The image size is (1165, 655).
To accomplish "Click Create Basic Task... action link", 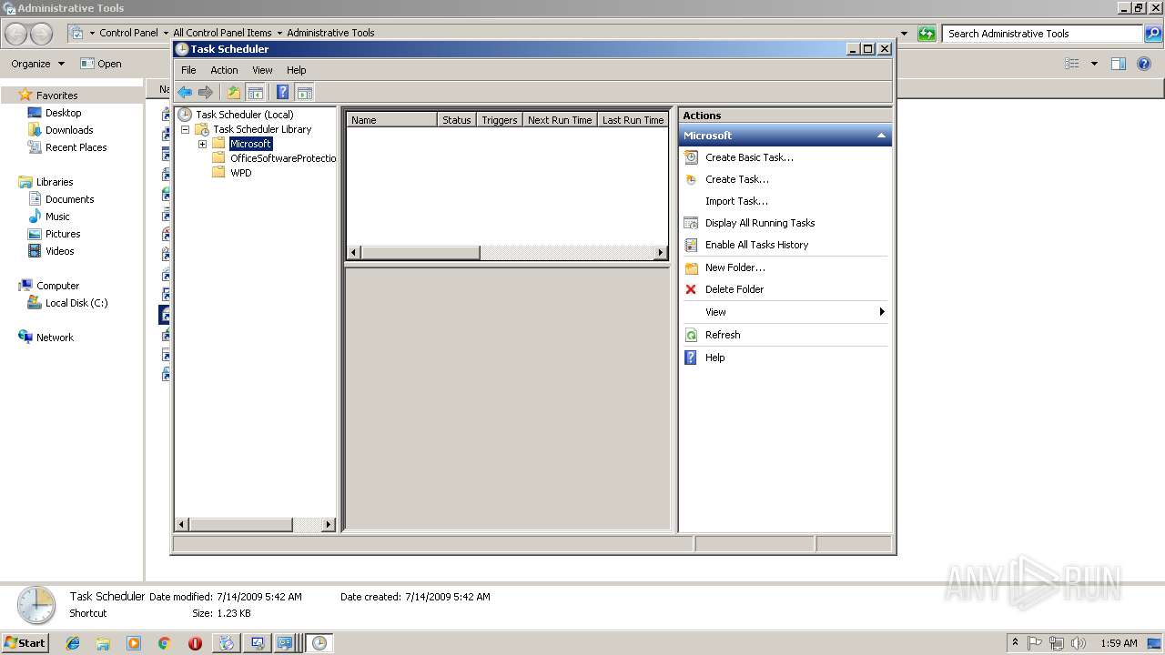I will (749, 157).
